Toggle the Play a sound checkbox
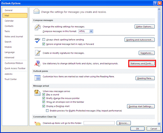 click(44, 94)
